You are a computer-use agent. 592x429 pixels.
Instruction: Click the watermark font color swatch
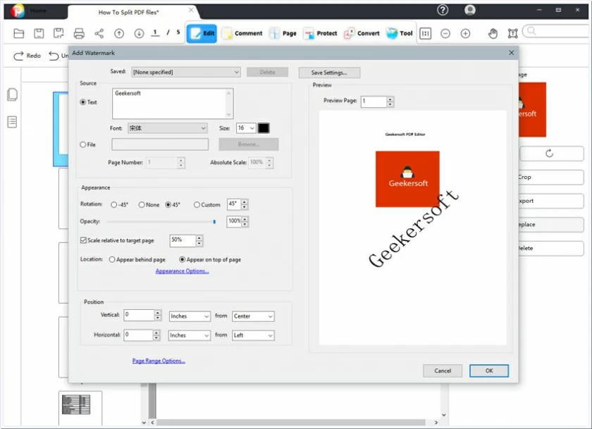264,128
